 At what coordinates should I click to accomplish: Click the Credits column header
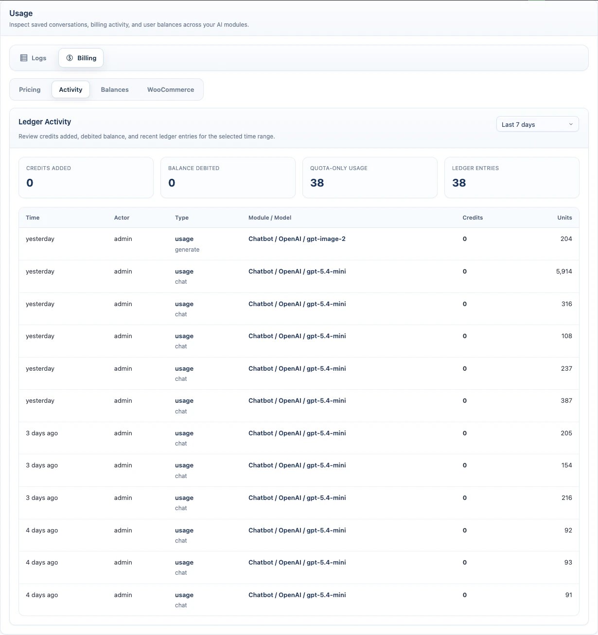(473, 218)
